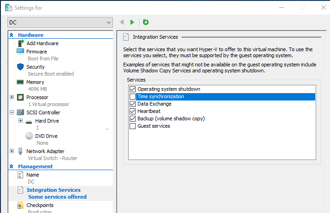Select the Firmware monitor icon
This screenshot has height=213, width=330.
[x=20, y=52]
